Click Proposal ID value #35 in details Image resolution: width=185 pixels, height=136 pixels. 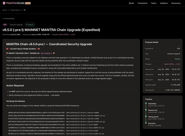click(x=178, y=48)
